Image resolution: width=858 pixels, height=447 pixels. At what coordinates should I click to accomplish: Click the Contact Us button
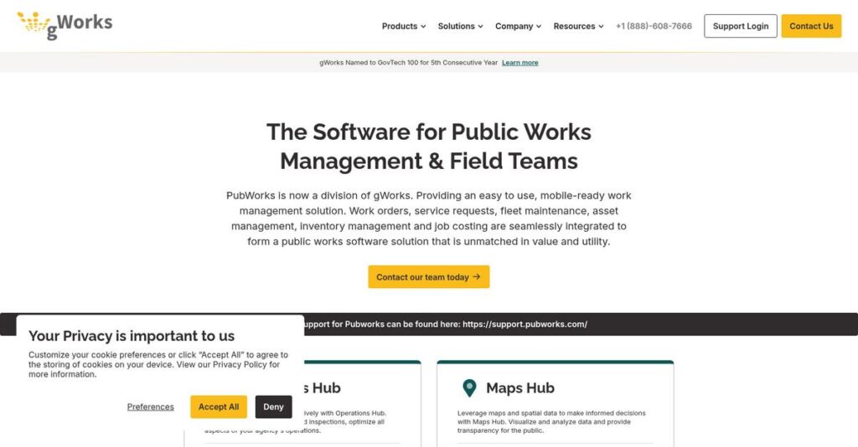[811, 26]
